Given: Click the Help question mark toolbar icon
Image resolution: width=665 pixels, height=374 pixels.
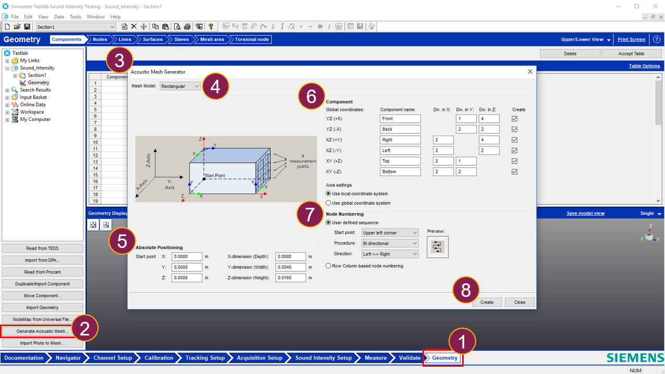Looking at the screenshot, I should pyautogui.click(x=211, y=27).
